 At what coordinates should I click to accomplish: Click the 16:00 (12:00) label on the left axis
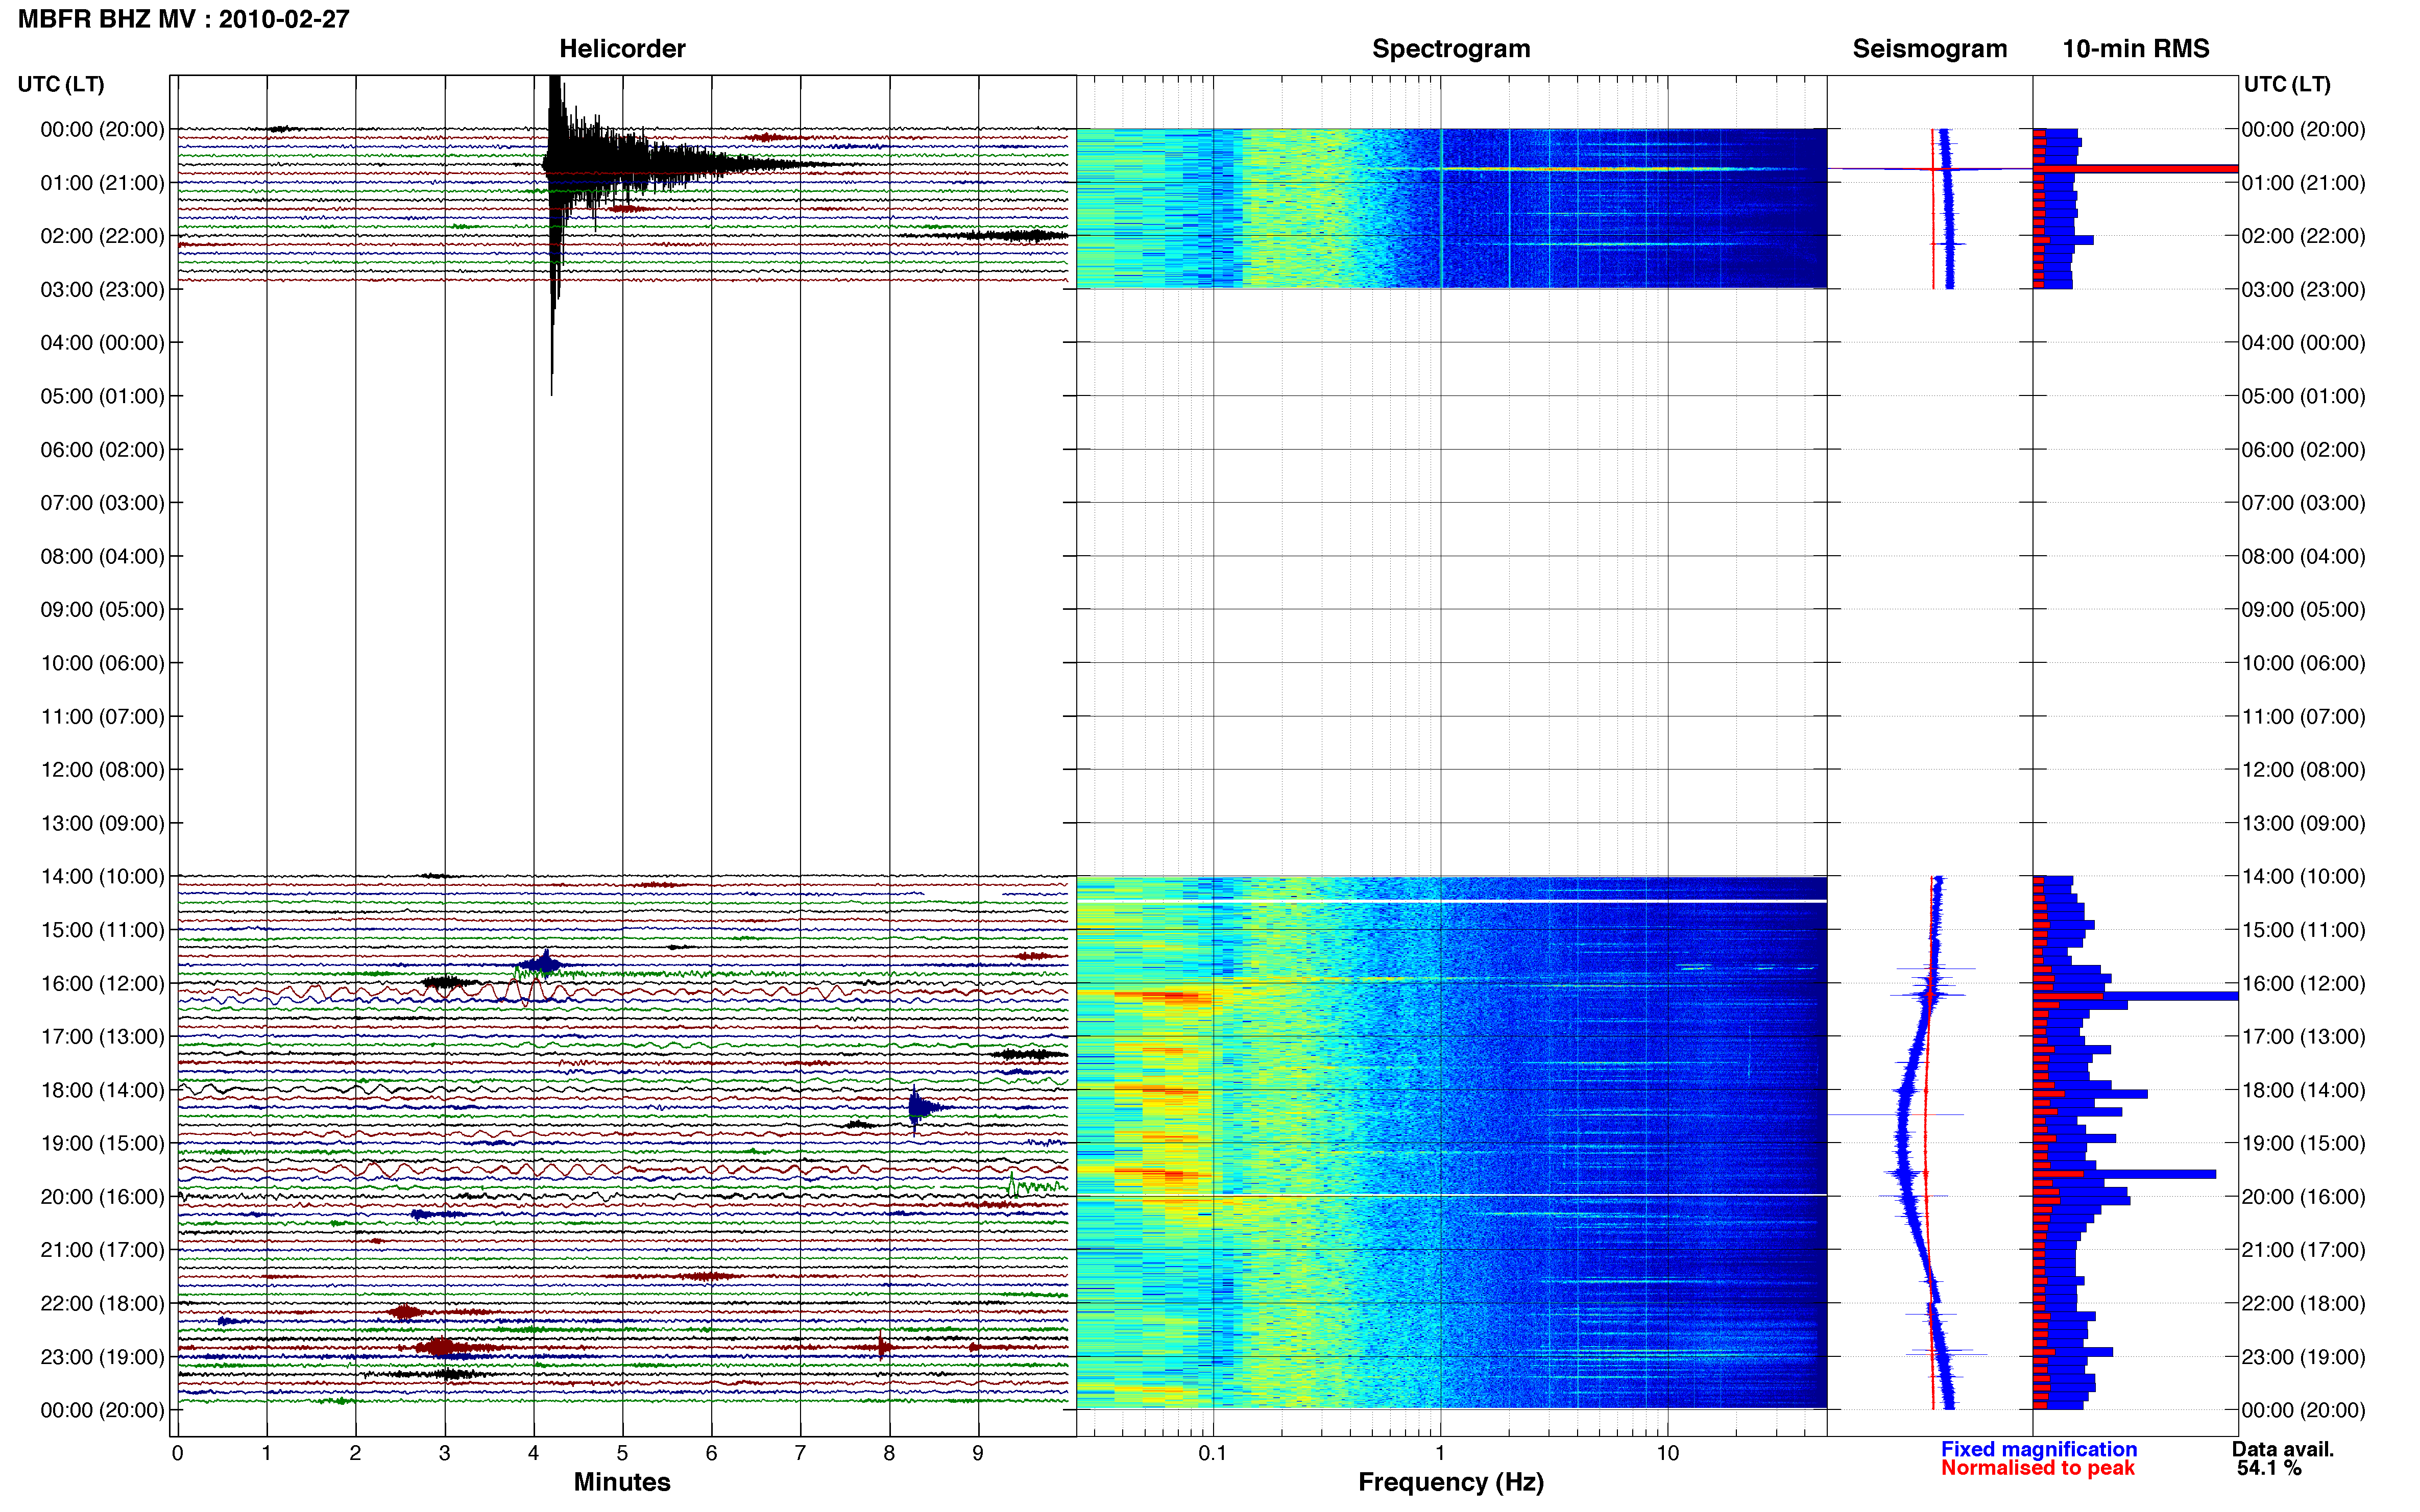click(x=102, y=983)
